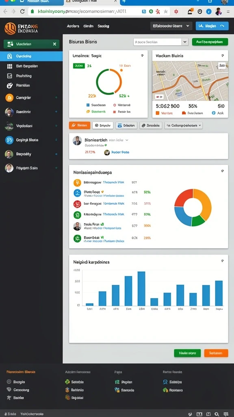
Task: Select the highlighted blue sidebar menu item
Action: [x=31, y=56]
